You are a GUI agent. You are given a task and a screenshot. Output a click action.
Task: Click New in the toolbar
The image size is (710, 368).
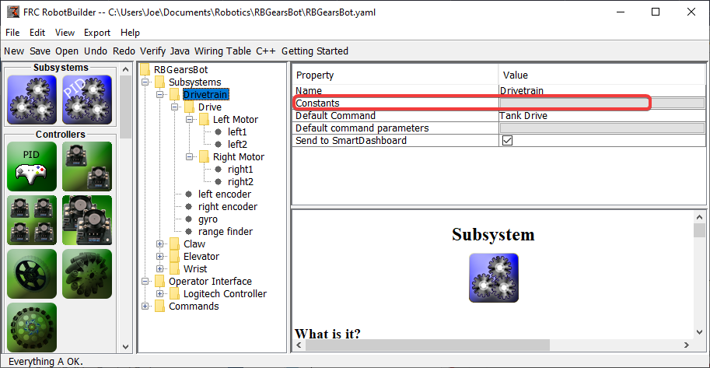tap(14, 51)
